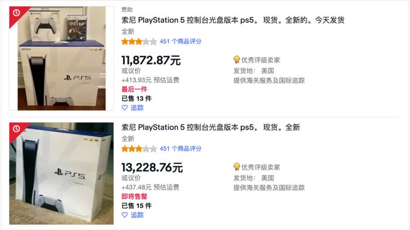410x230 pixels.
Task: Open the first PS5 listing title ending 今天发货
Action: coord(233,20)
